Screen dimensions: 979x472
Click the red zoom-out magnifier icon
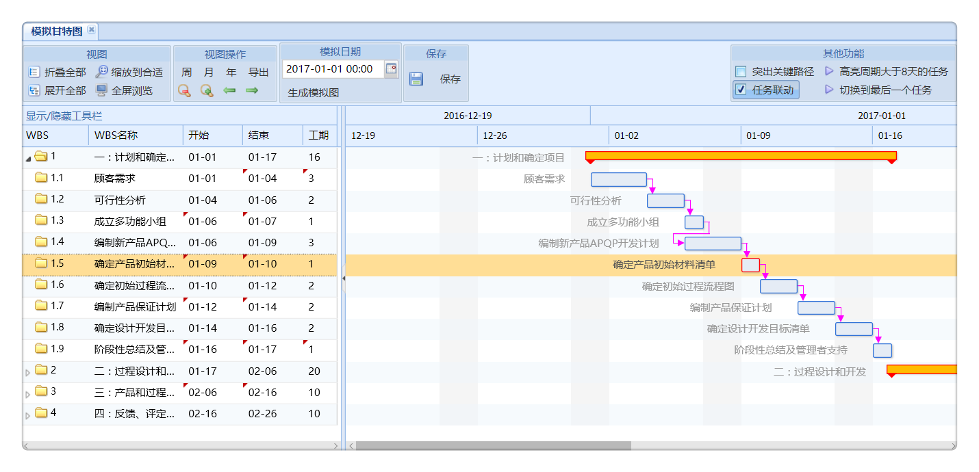pos(183,90)
